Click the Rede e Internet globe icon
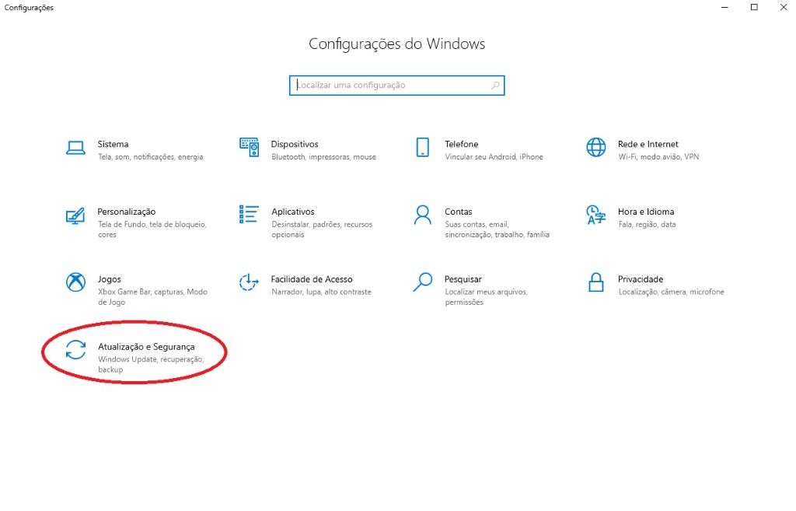 click(595, 148)
